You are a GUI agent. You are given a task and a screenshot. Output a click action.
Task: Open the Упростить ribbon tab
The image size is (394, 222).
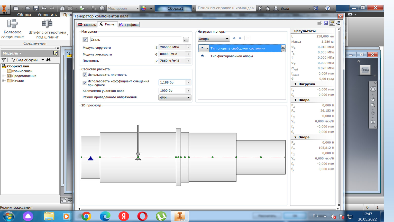point(47,15)
